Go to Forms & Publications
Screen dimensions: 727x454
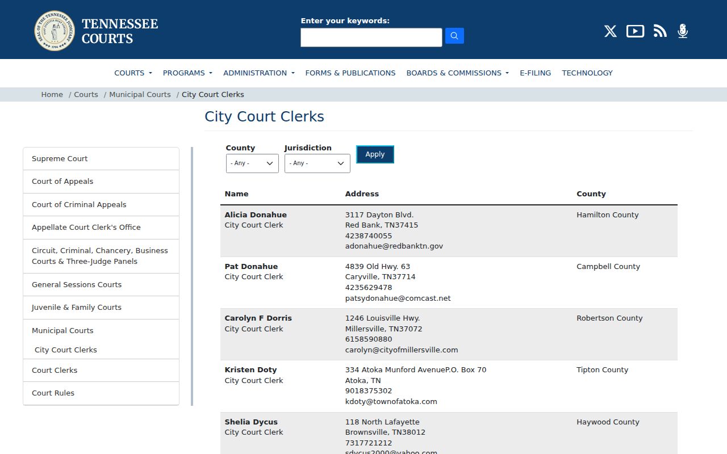pos(350,73)
